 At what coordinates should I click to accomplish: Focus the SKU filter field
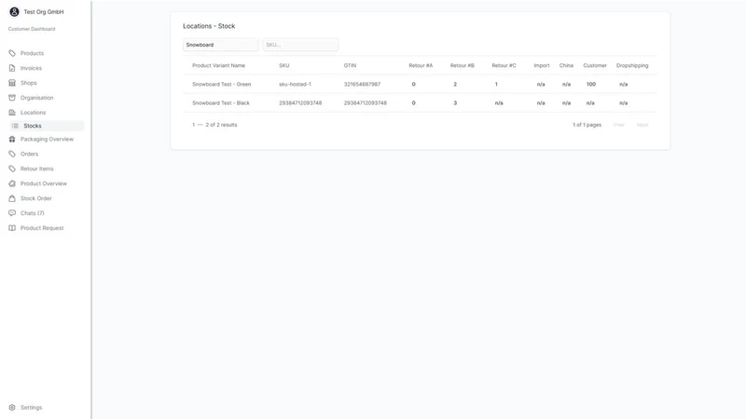(x=300, y=45)
